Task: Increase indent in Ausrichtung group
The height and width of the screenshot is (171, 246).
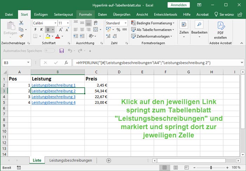Action: click(x=82, y=36)
